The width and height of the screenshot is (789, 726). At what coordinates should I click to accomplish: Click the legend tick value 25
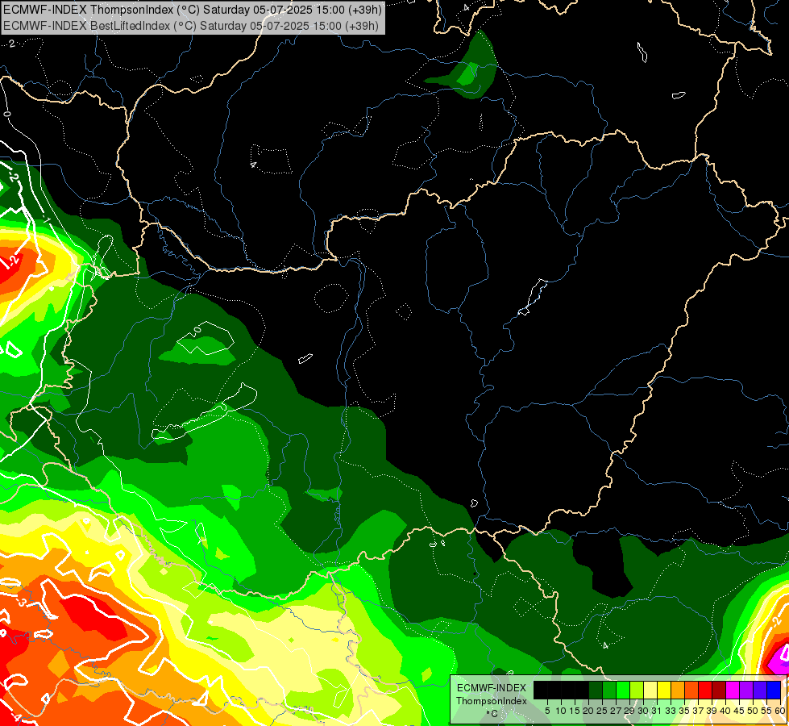pos(602,711)
